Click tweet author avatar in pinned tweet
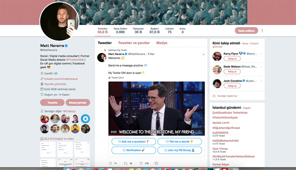Screen dimensions: 296x170 tap(102, 57)
